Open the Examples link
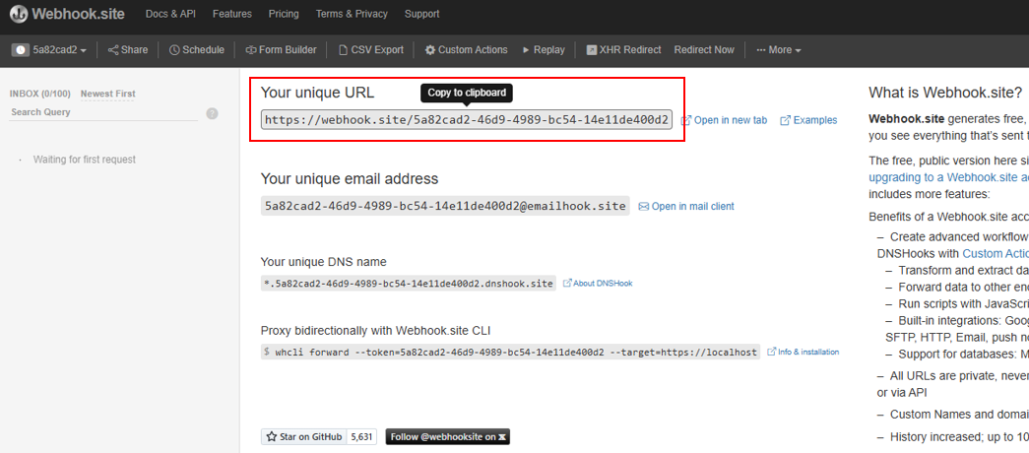1029x453 pixels. click(808, 120)
